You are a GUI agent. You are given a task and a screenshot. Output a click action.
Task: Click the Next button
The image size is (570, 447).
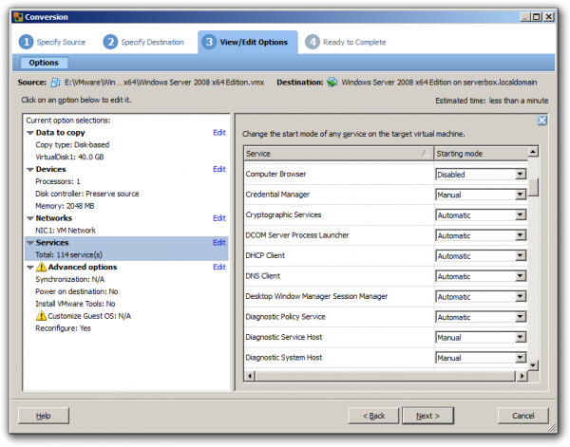click(x=427, y=416)
